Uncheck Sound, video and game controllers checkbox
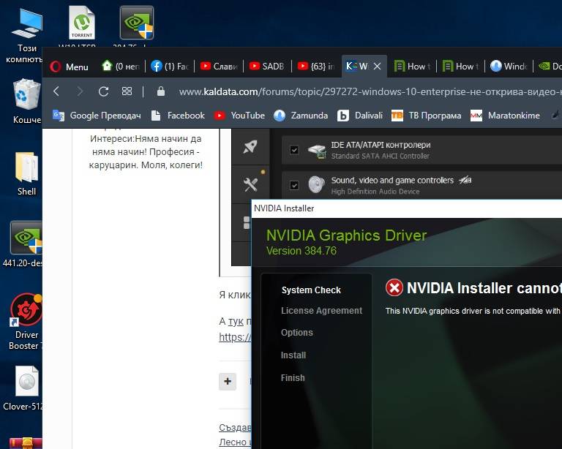 click(x=294, y=185)
